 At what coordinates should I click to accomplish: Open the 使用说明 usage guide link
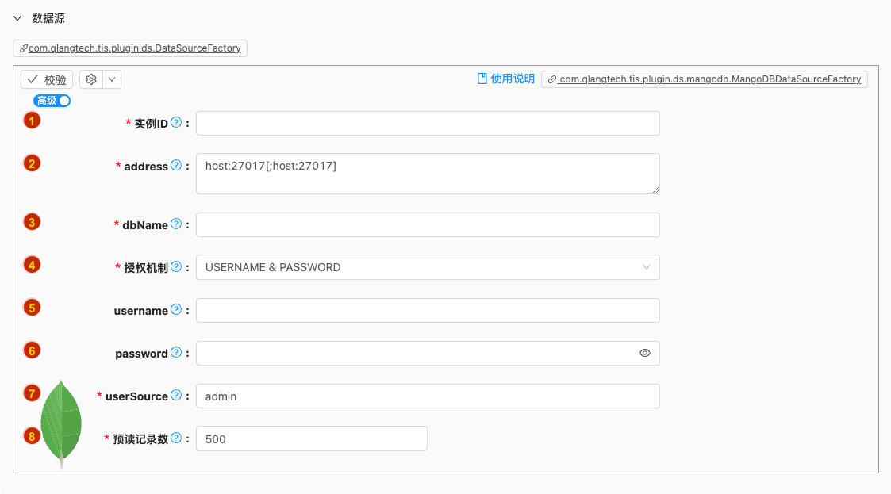pos(505,79)
